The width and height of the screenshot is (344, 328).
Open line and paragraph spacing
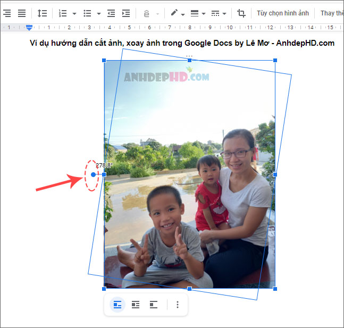(x=42, y=13)
